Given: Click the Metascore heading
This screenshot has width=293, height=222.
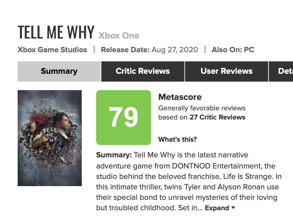Looking at the screenshot, I should point(180,97).
